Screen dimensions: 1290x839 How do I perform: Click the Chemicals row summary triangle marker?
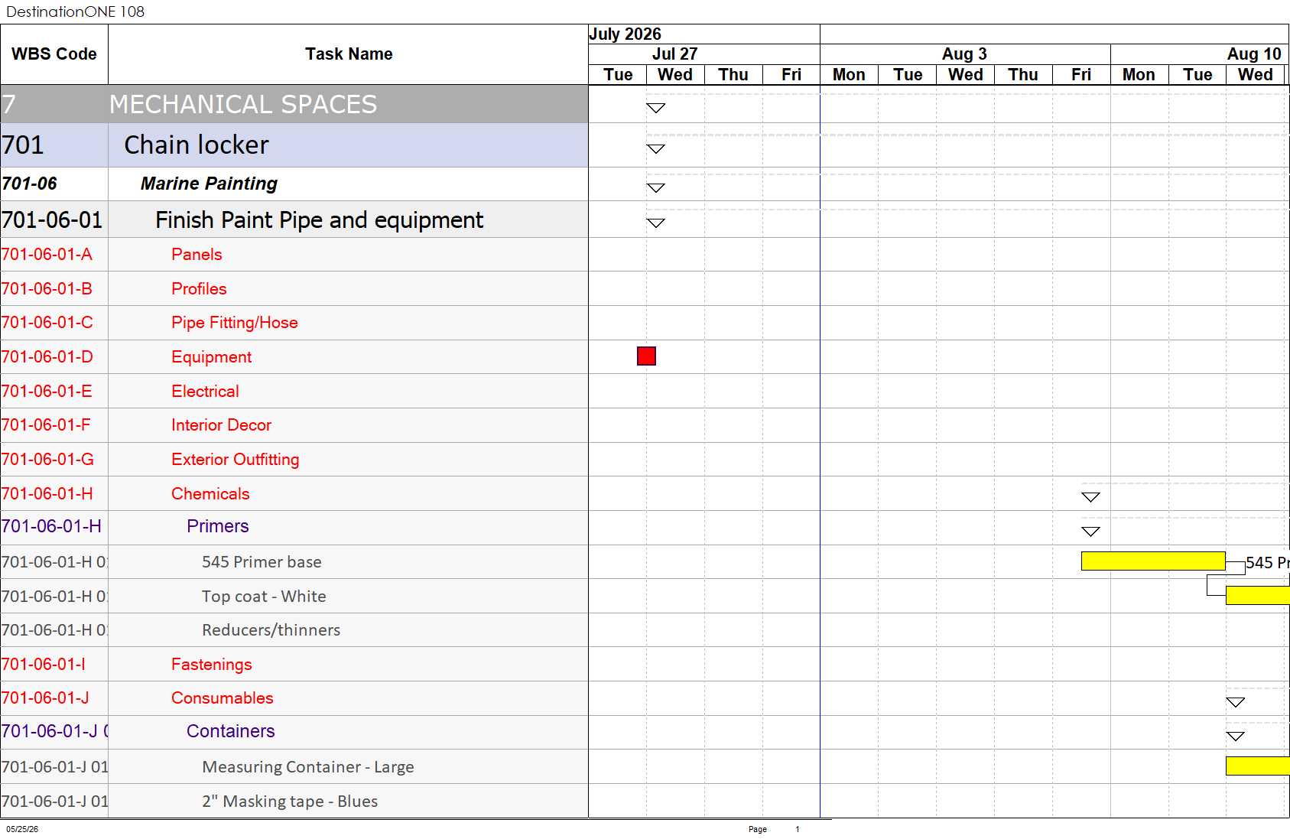[1091, 497]
